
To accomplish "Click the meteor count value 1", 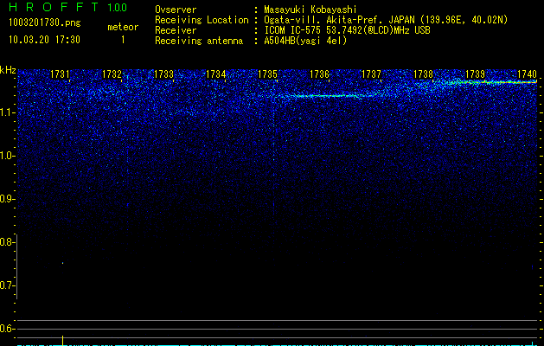I will [123, 40].
